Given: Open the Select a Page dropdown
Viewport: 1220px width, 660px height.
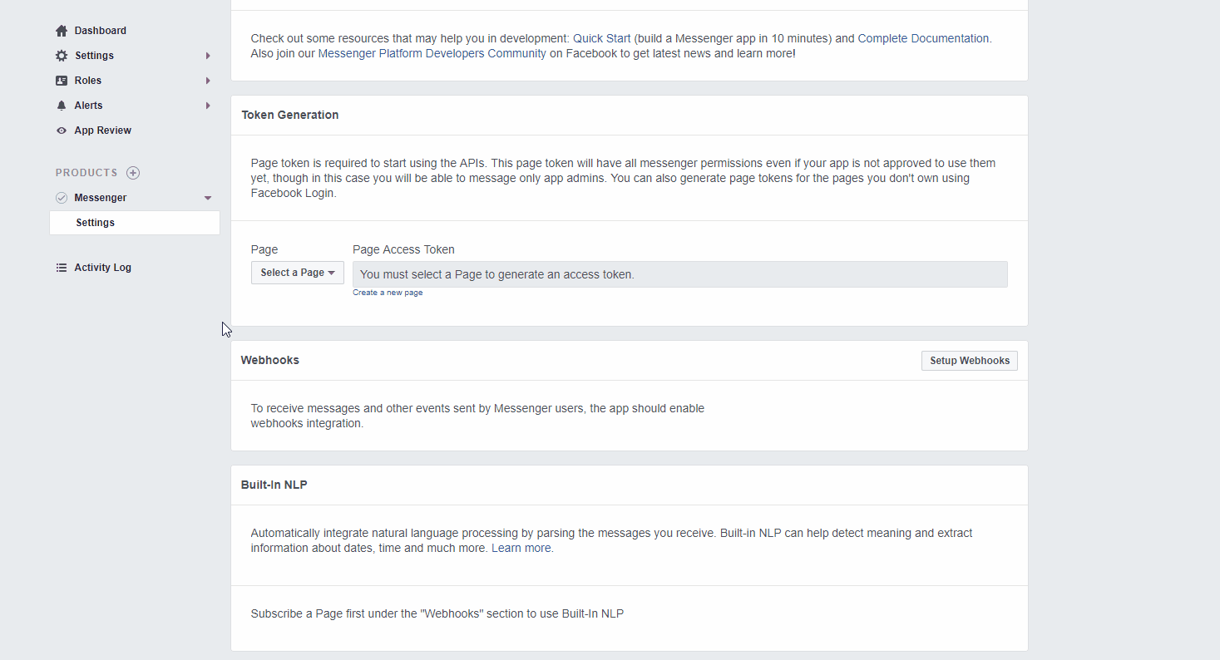Looking at the screenshot, I should pyautogui.click(x=297, y=273).
